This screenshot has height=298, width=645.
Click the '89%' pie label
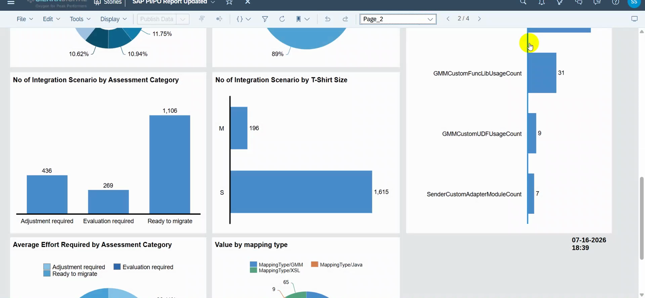point(277,54)
